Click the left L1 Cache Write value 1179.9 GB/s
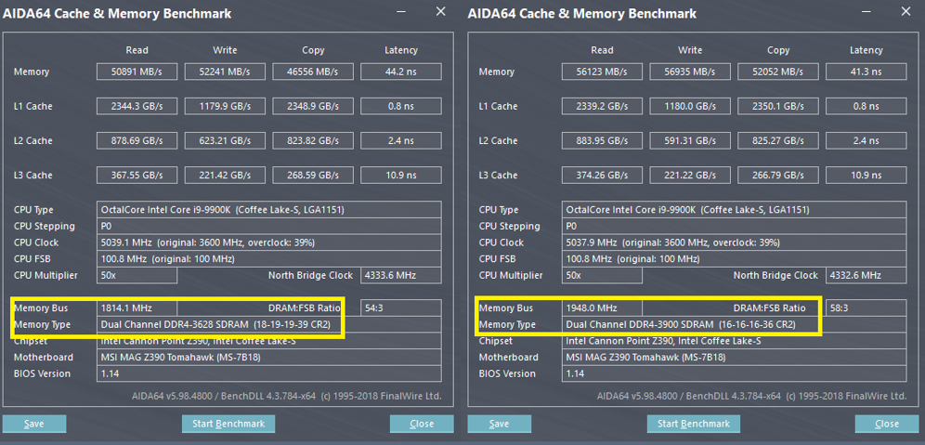Viewport: 925px width, 445px height. coord(225,106)
